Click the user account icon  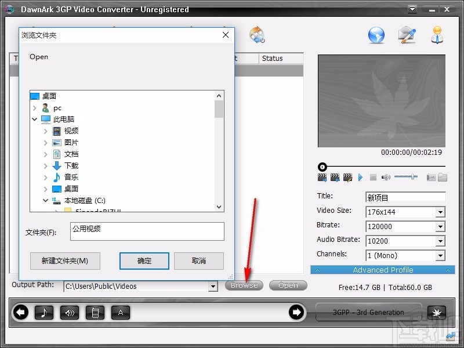coord(438,35)
